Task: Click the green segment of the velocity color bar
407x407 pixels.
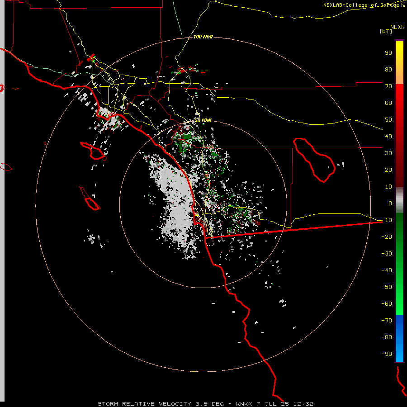Action: pos(399,264)
